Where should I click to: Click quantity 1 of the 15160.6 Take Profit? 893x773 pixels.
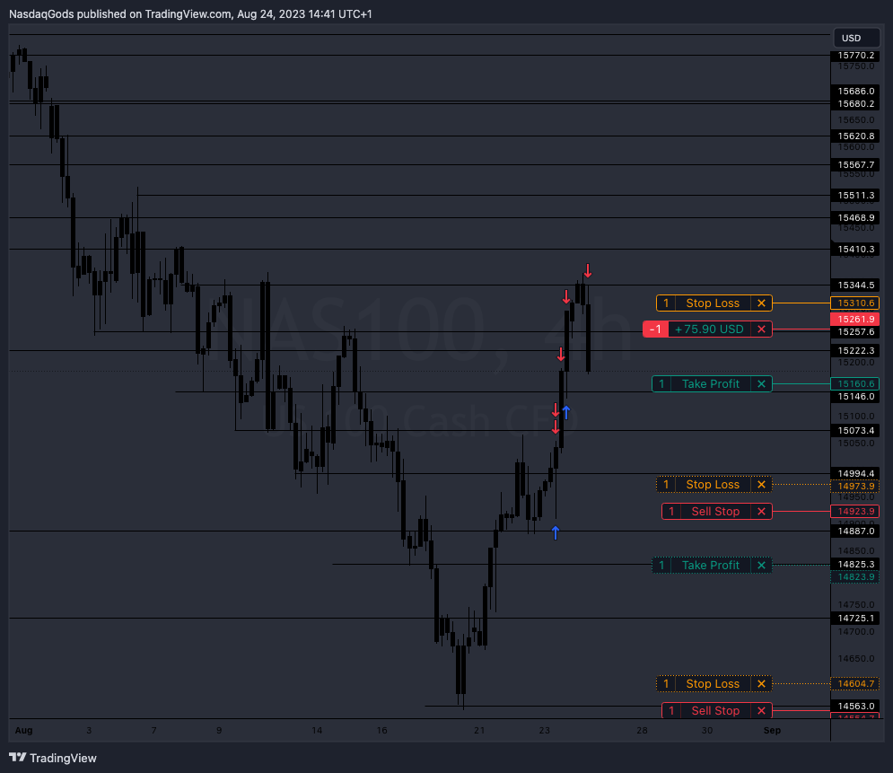[661, 384]
